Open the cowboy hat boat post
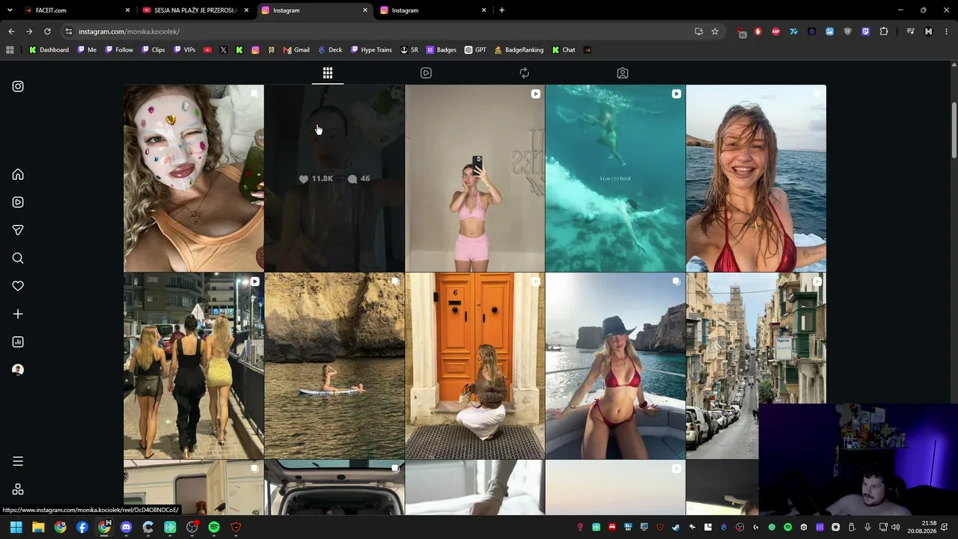Image resolution: width=958 pixels, height=539 pixels. [615, 365]
